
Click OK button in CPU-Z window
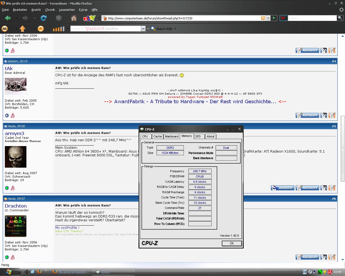(232, 243)
